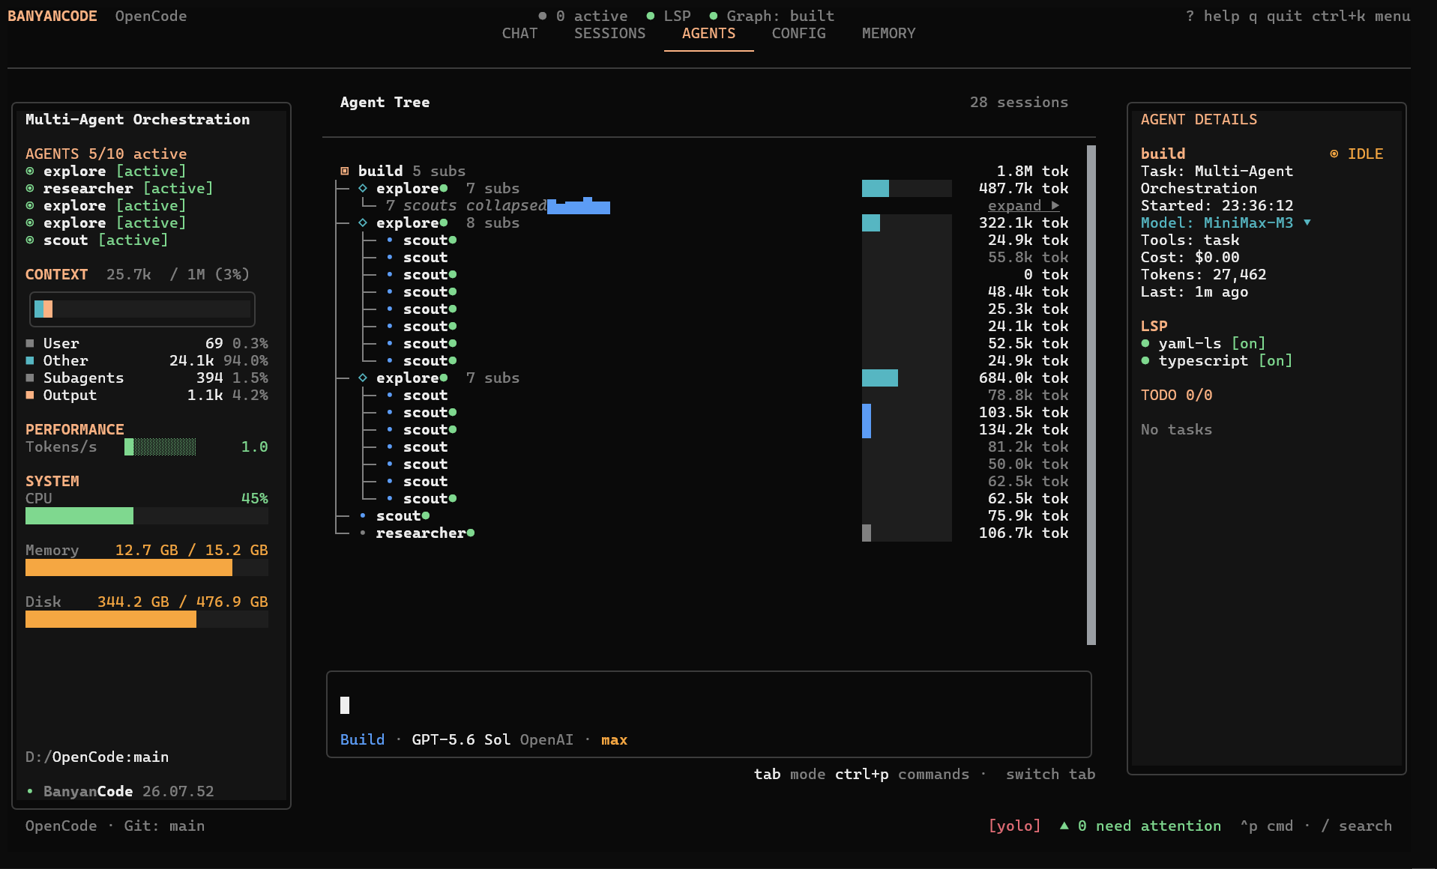Go to the CONFIG tab

[x=799, y=33]
